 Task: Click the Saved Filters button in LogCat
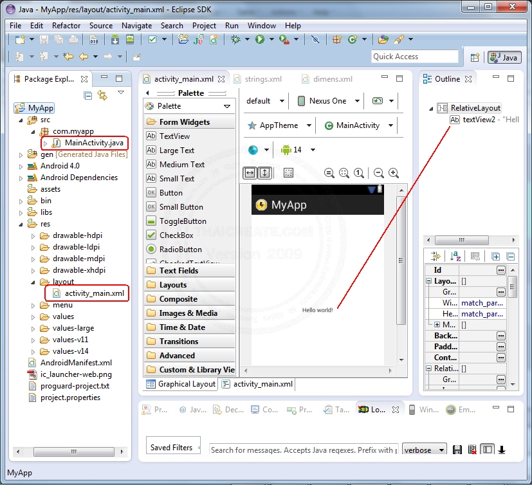click(x=173, y=445)
